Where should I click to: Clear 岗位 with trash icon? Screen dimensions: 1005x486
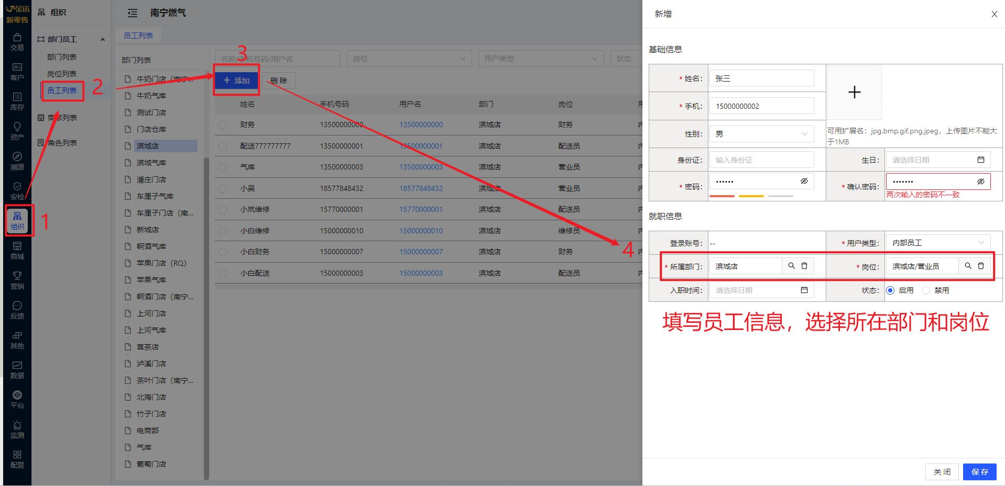980,266
